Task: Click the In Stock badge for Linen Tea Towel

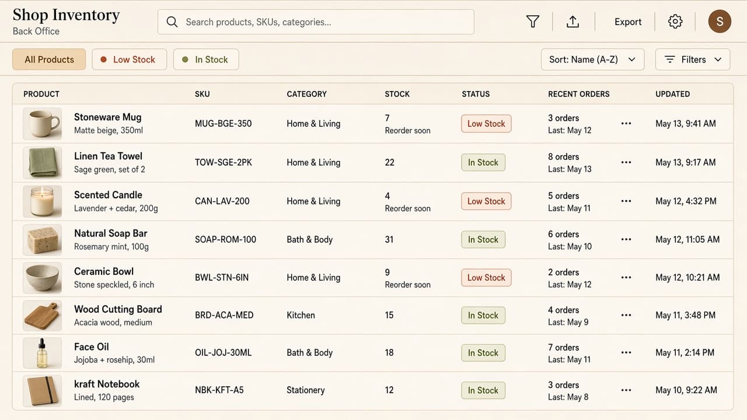Action: pyautogui.click(x=483, y=162)
